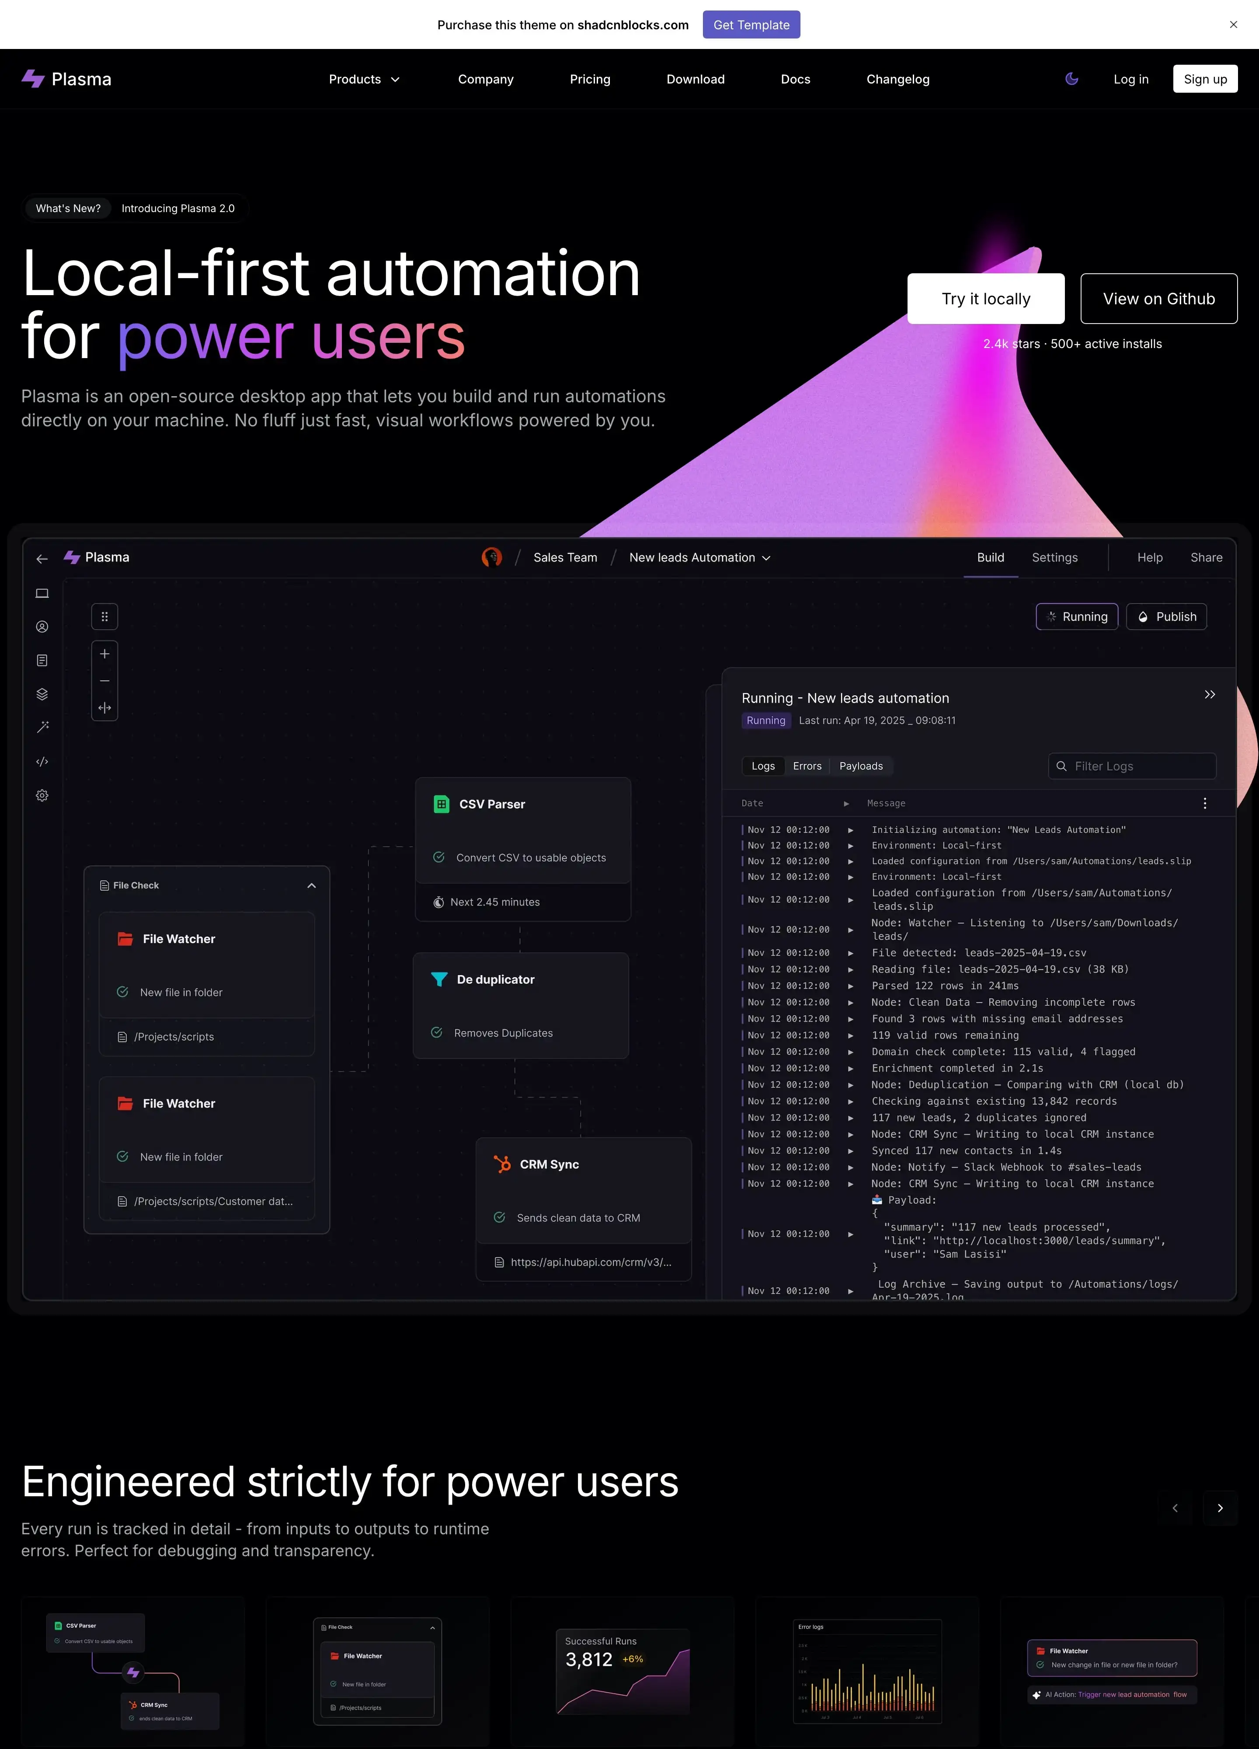The width and height of the screenshot is (1259, 1749).
Task: Switch to the Settings tab
Action: [1054, 557]
